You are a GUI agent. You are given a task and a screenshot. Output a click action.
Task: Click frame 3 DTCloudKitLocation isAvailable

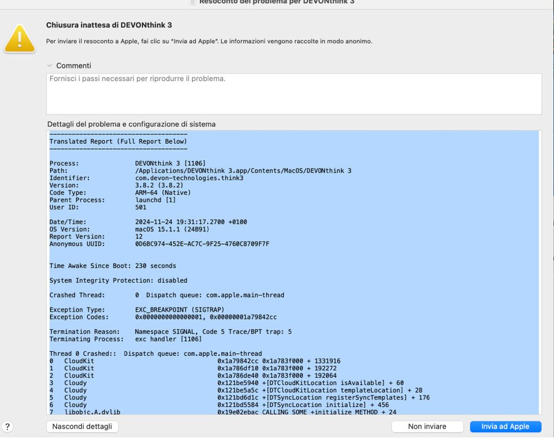pyautogui.click(x=226, y=383)
